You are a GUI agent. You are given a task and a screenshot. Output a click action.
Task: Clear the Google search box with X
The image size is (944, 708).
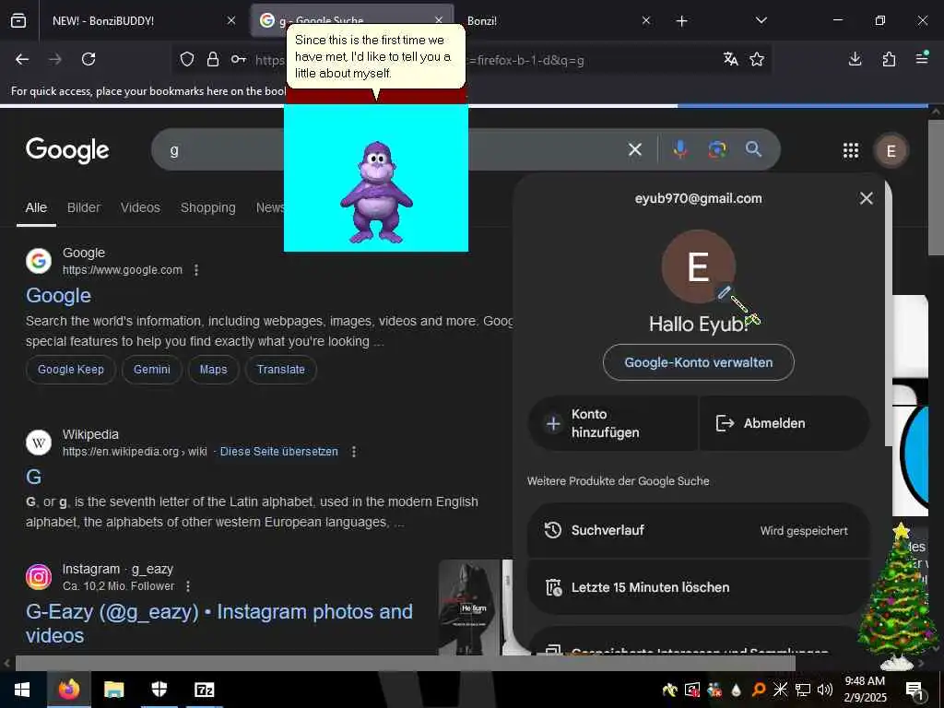634,149
